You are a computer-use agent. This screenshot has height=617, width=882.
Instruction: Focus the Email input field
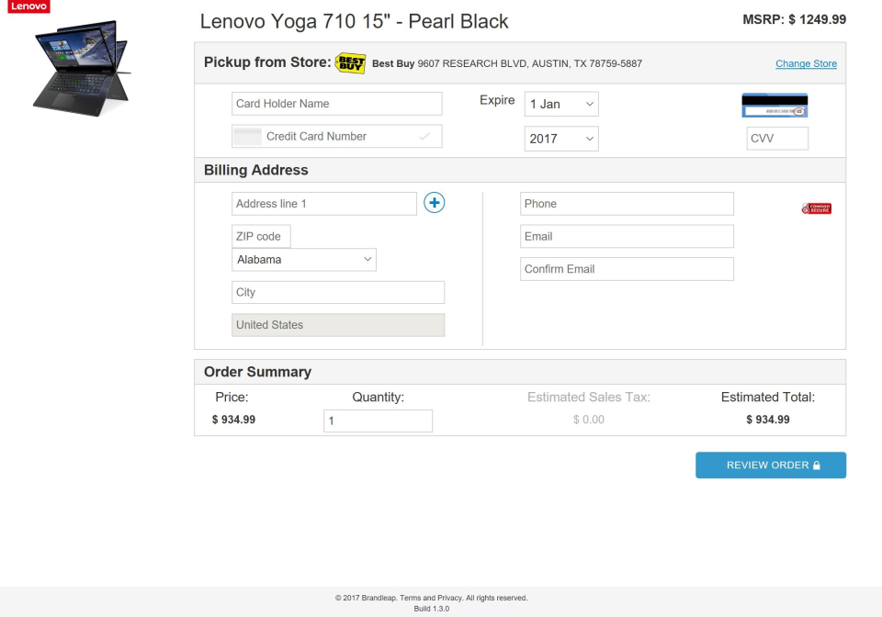click(x=627, y=236)
